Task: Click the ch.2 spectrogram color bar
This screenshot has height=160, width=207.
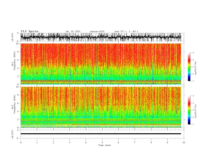Action: (189, 110)
